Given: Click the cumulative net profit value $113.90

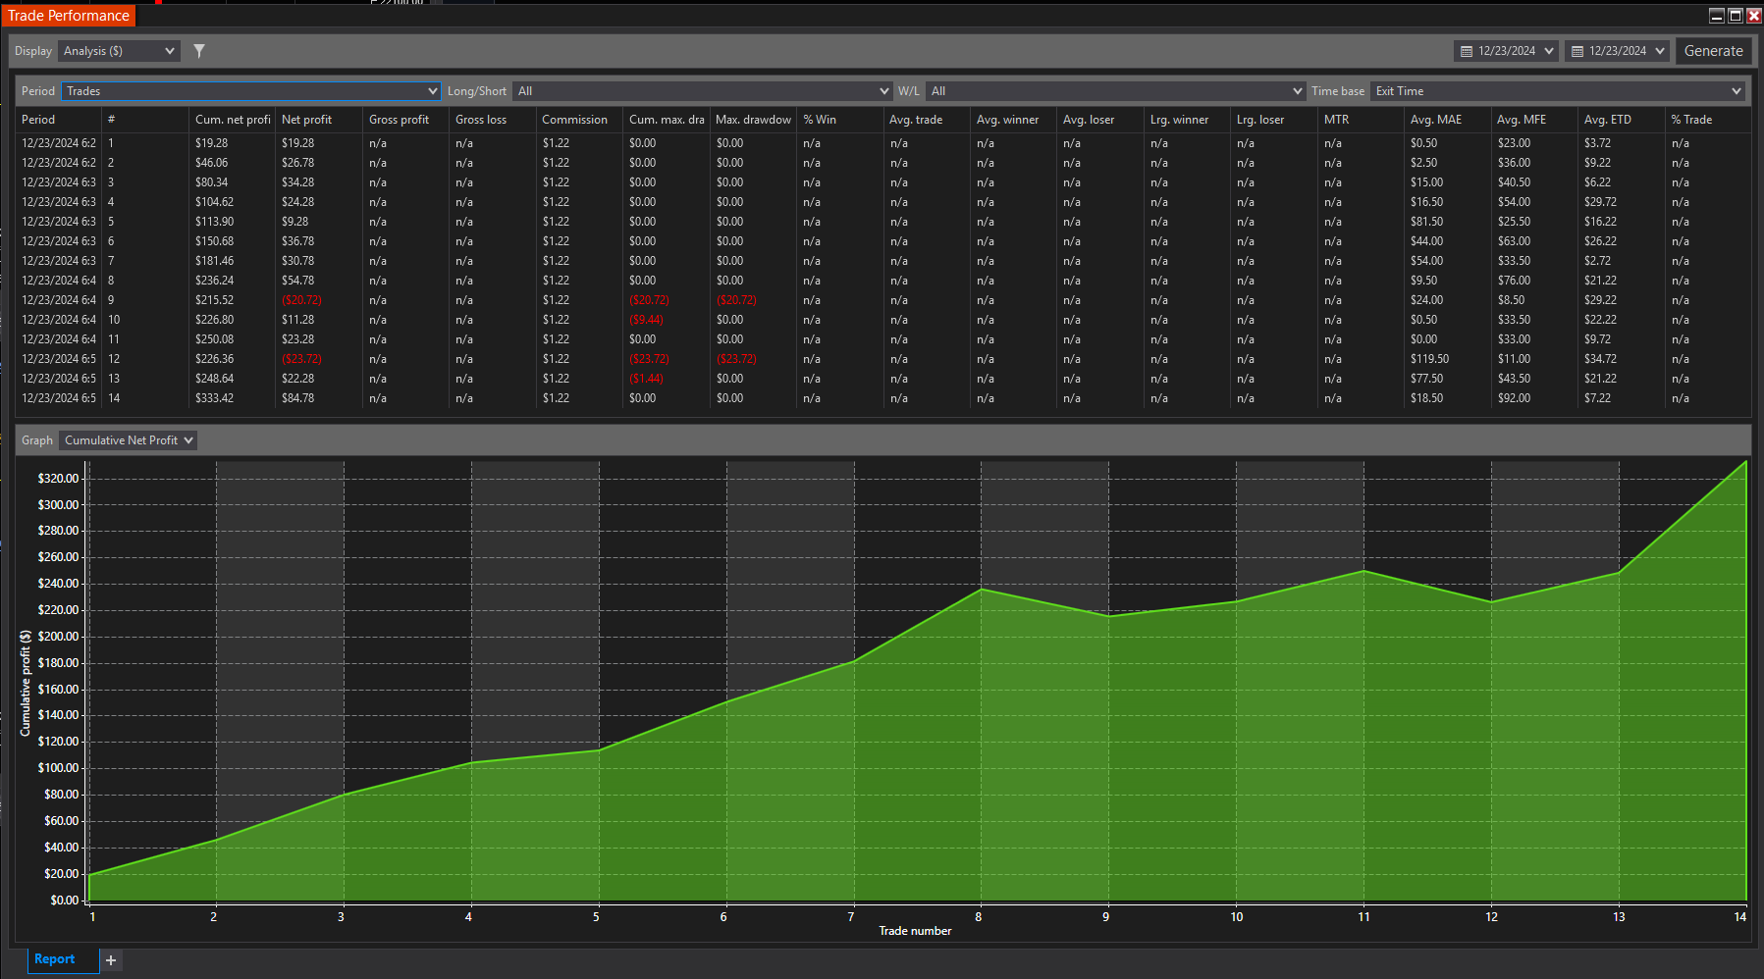Looking at the screenshot, I should click(x=215, y=222).
